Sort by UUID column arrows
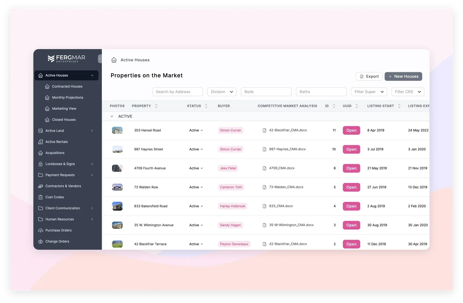Viewport: 463px width, 303px height. pos(357,106)
